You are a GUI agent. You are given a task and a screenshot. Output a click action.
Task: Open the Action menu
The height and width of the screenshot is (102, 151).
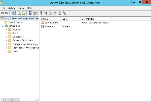[12, 8]
